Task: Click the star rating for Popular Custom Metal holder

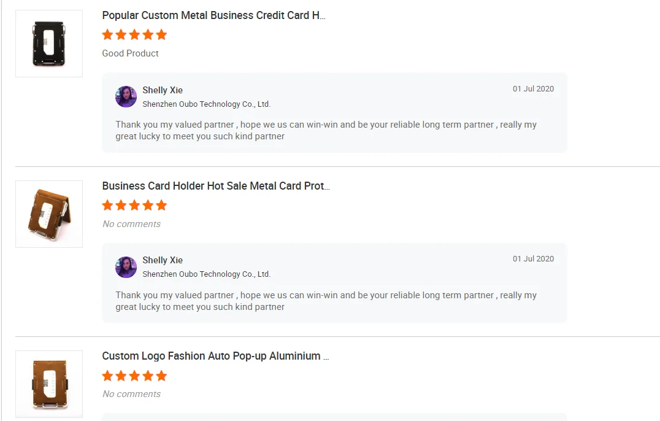Action: [134, 34]
